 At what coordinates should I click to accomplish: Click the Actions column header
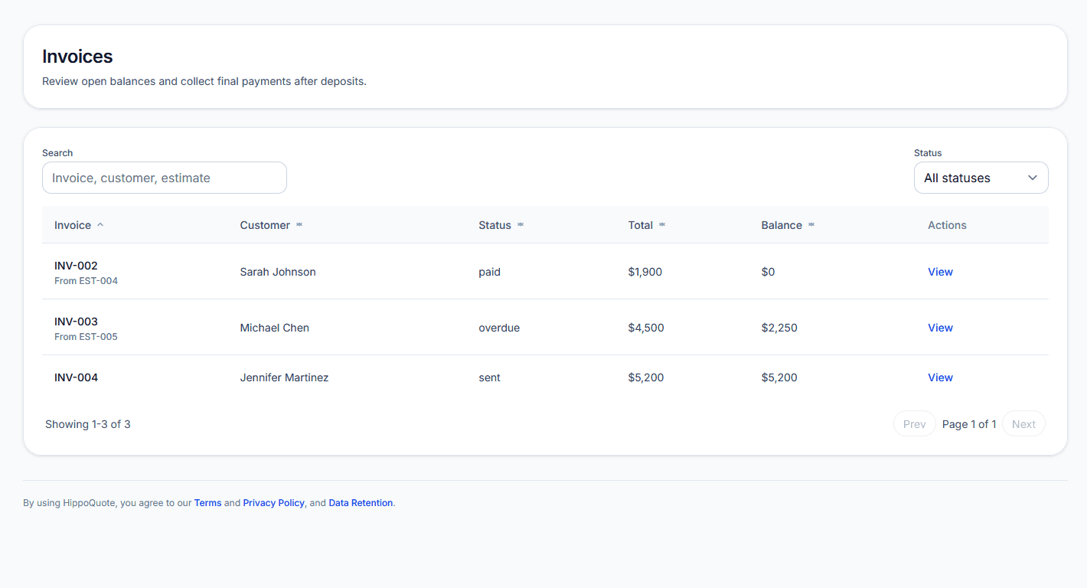click(x=947, y=225)
